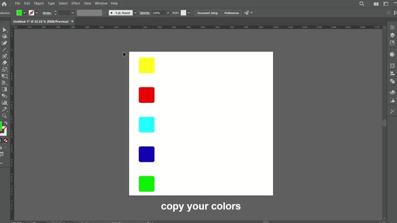
Task: Select the Paintbrush tool
Action: 4,56
